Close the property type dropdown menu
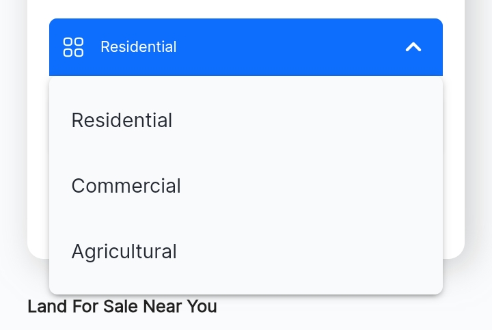 [x=413, y=47]
